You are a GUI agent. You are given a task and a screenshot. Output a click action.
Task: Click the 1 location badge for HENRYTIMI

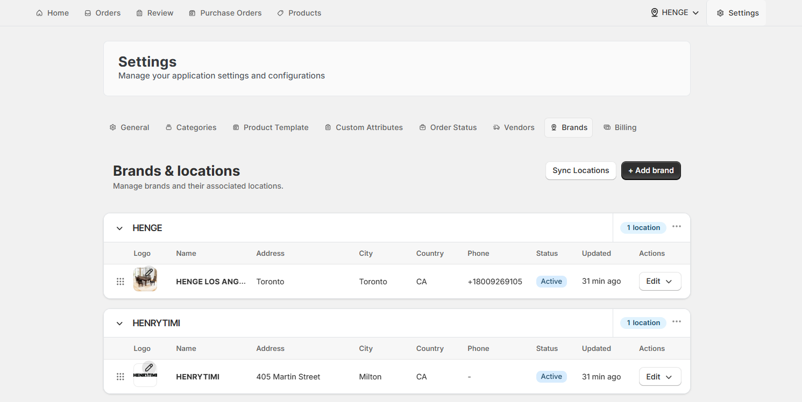(x=643, y=323)
